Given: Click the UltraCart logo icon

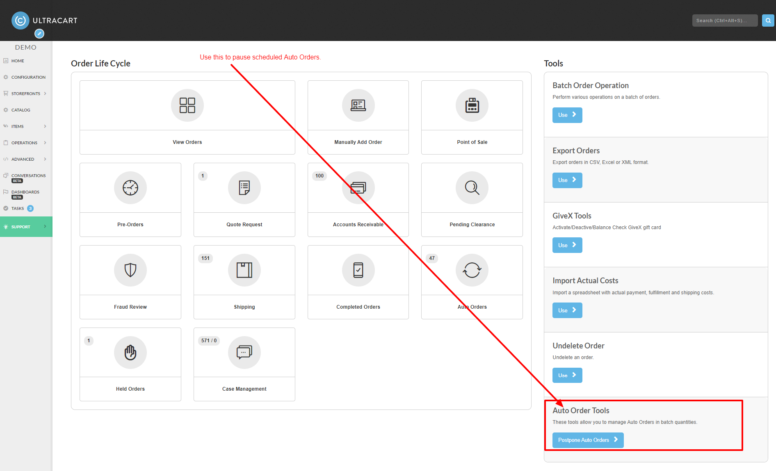Looking at the screenshot, I should 21,20.
